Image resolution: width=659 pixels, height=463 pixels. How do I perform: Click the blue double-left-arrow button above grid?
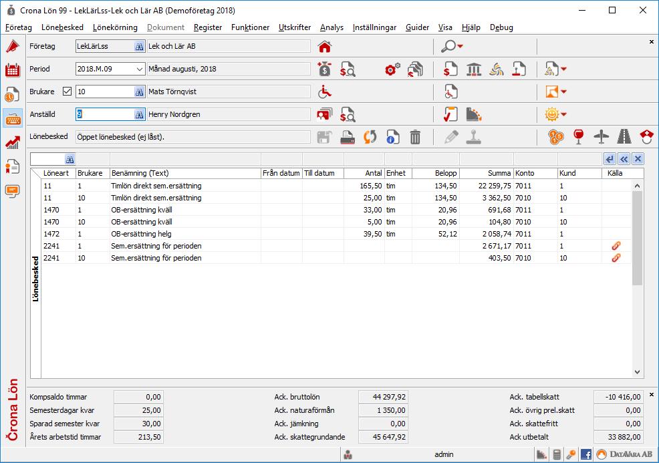tap(624, 159)
